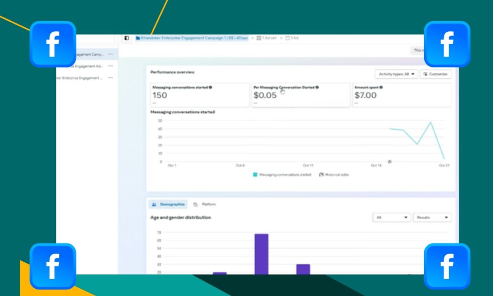Switch to the Demographics tab
The height and width of the screenshot is (296, 493).
(168, 205)
